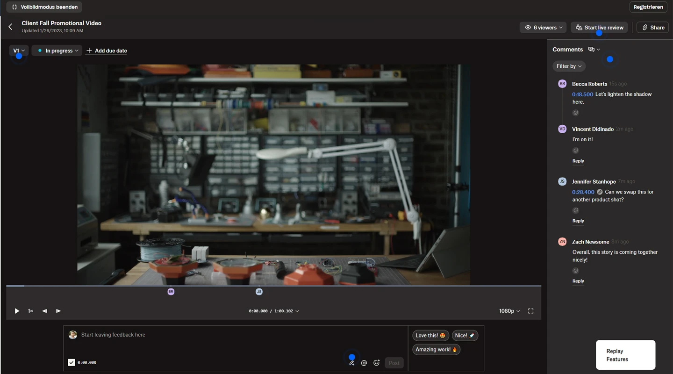
Task: Open the timecode format dropdown
Action: coord(274,311)
